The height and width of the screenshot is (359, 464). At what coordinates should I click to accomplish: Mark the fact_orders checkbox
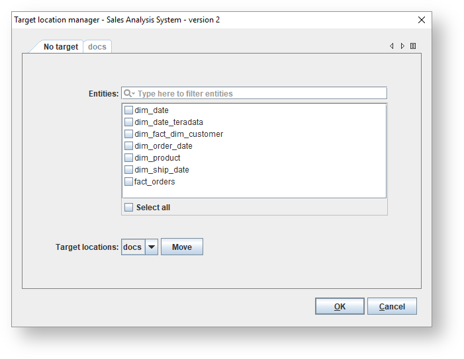[129, 182]
